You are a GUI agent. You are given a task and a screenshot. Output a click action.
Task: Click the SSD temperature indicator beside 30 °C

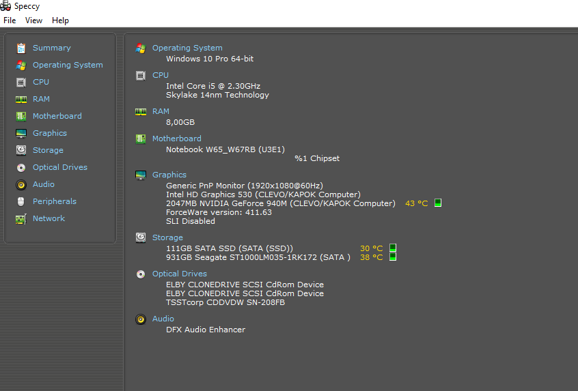(x=393, y=248)
